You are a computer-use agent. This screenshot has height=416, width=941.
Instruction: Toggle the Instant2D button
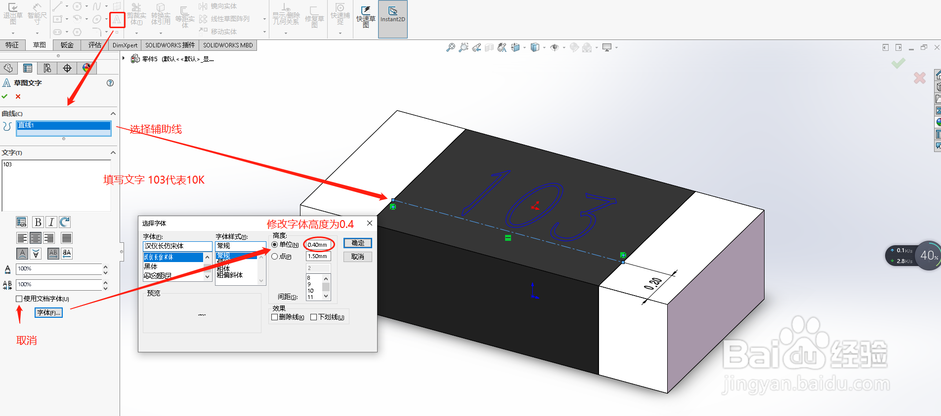tap(393, 19)
